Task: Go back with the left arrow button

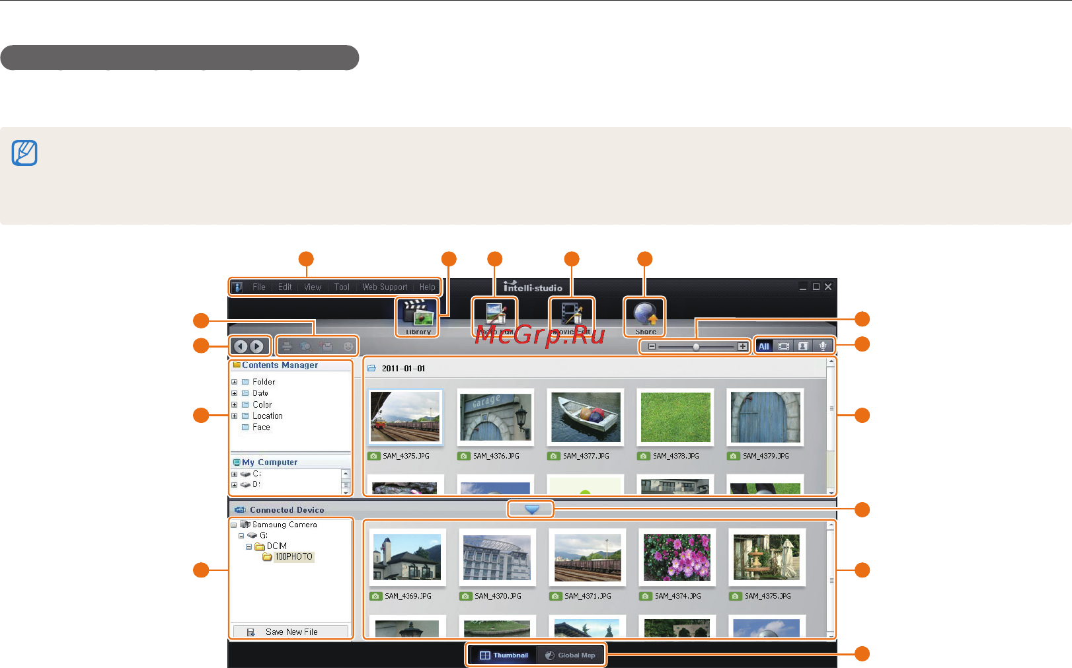Action: tap(241, 346)
